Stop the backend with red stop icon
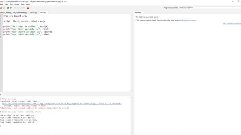Screen dimensions: 241x135 (x=28, y=8)
